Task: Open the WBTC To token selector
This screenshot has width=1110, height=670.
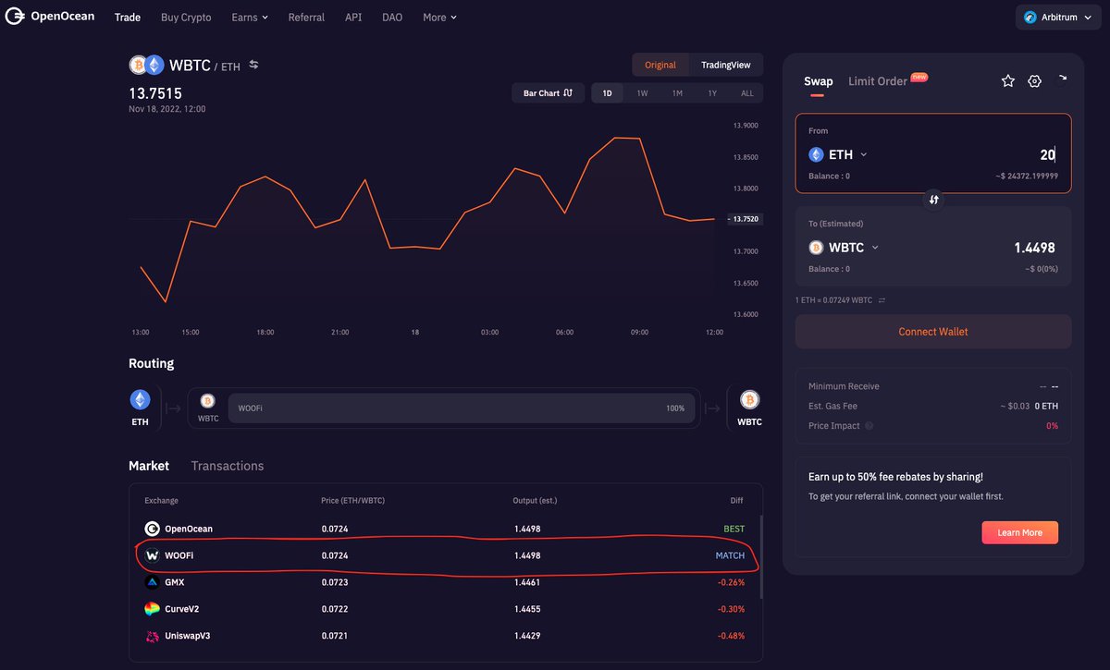Action: click(844, 248)
